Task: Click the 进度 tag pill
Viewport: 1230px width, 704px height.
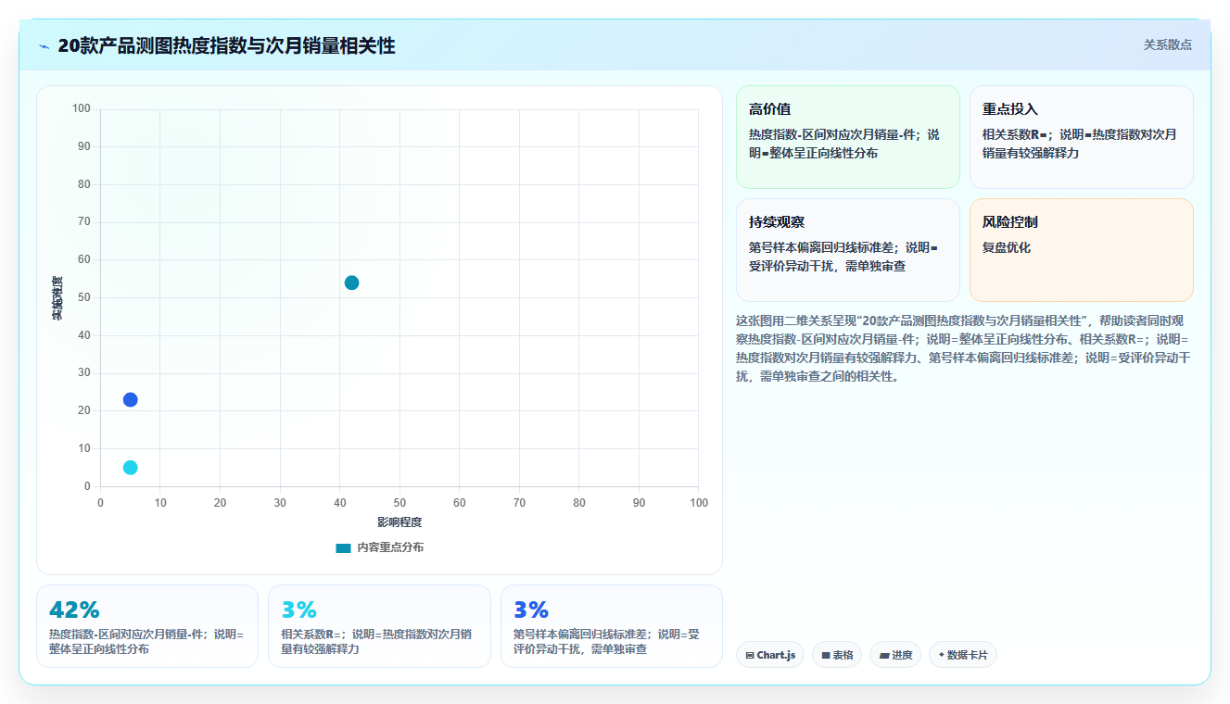Action: [x=895, y=655]
